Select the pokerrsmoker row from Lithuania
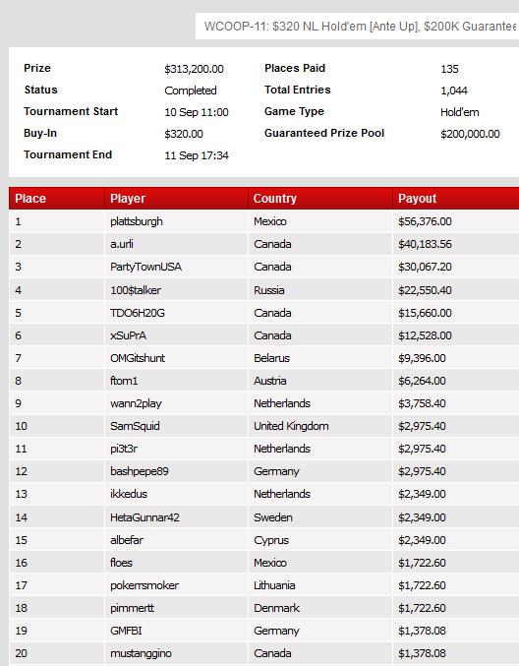519x666 pixels. pyautogui.click(x=264, y=585)
